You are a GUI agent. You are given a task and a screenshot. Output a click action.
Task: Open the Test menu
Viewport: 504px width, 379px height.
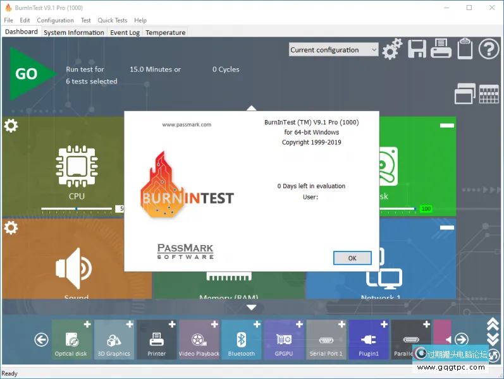coord(86,20)
